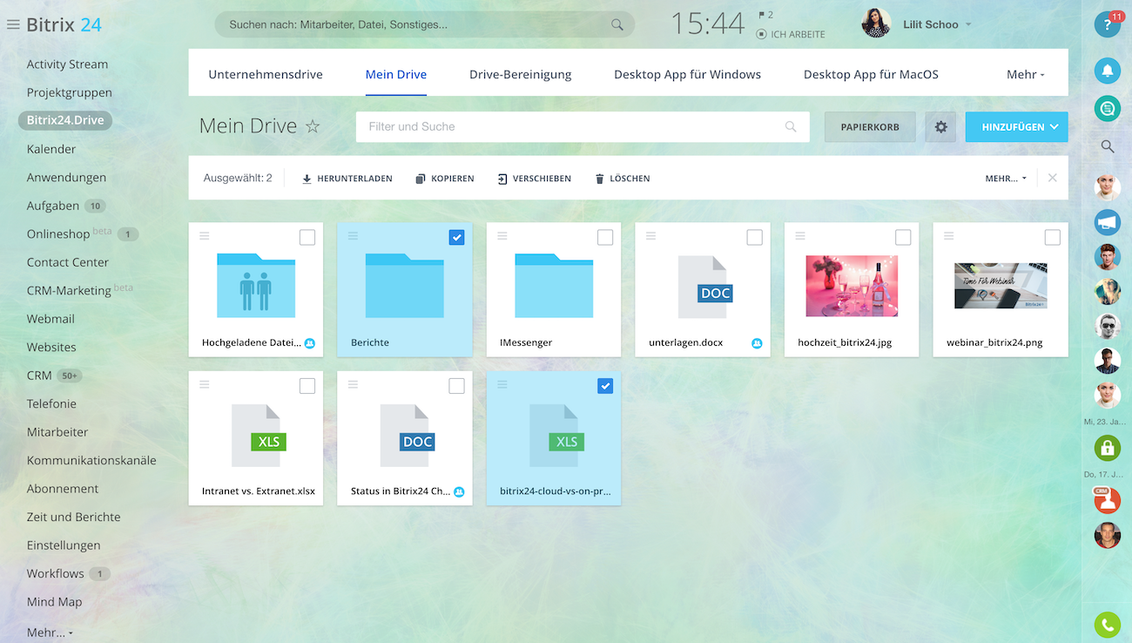Open the green chat messages icon
This screenshot has height=643, width=1132.
pyautogui.click(x=1107, y=108)
